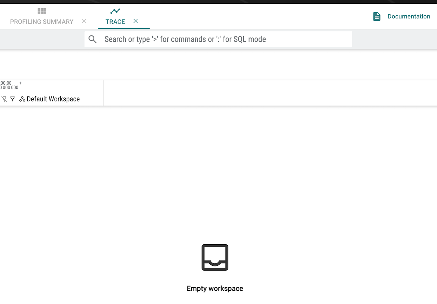Click the Trace line-chart icon
Screen dimensions: 437x304
tap(115, 11)
